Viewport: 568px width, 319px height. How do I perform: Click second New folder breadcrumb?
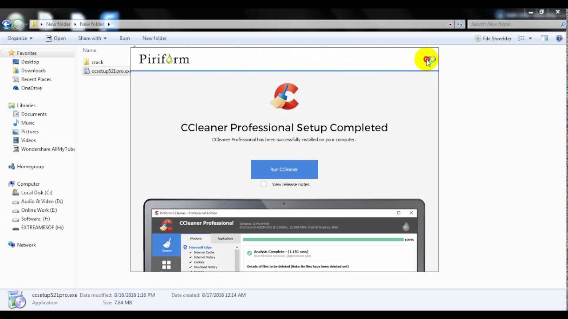click(92, 24)
